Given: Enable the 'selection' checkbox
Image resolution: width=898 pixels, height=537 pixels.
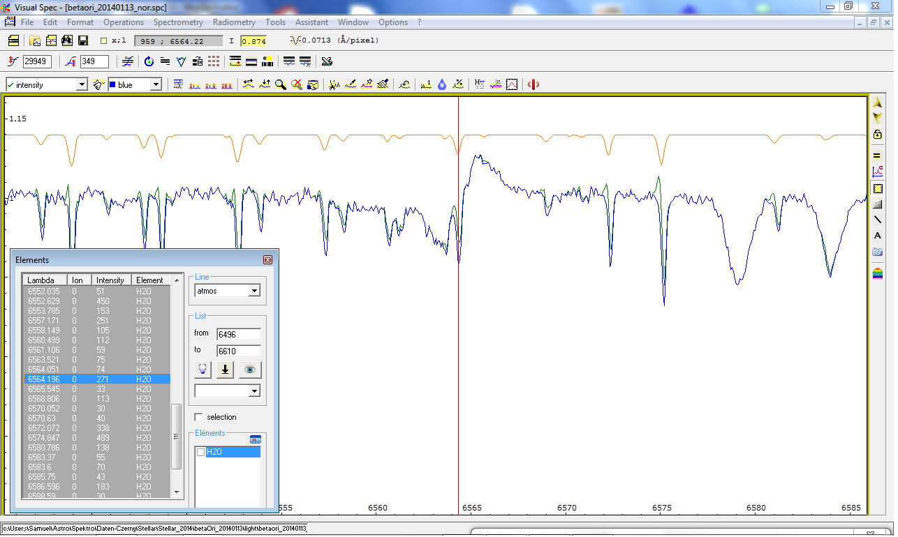Looking at the screenshot, I should 199,417.
